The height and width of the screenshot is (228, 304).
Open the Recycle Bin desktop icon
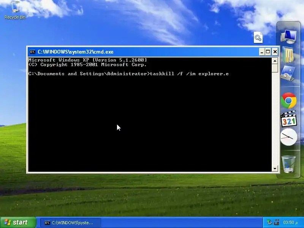[15, 10]
